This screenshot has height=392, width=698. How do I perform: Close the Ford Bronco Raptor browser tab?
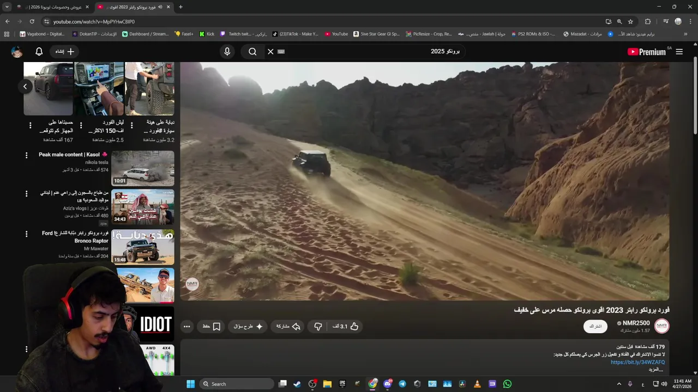pos(168,7)
